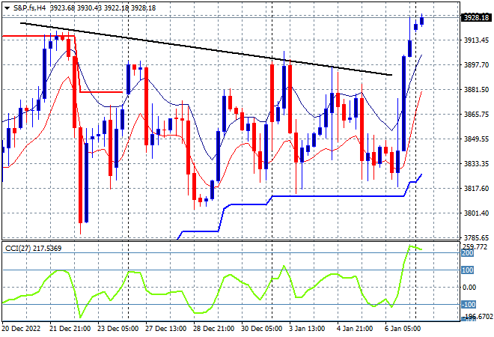Select the blue stepped support line
This screenshot has width=494, height=337.
pos(337,196)
